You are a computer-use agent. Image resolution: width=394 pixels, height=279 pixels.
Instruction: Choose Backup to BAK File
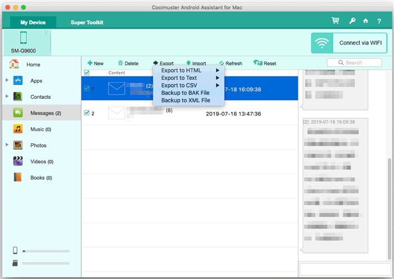tap(189, 93)
